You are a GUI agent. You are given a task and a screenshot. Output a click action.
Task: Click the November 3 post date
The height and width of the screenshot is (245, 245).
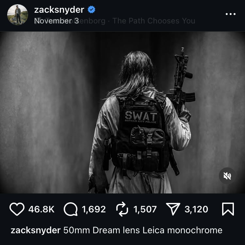click(x=56, y=21)
